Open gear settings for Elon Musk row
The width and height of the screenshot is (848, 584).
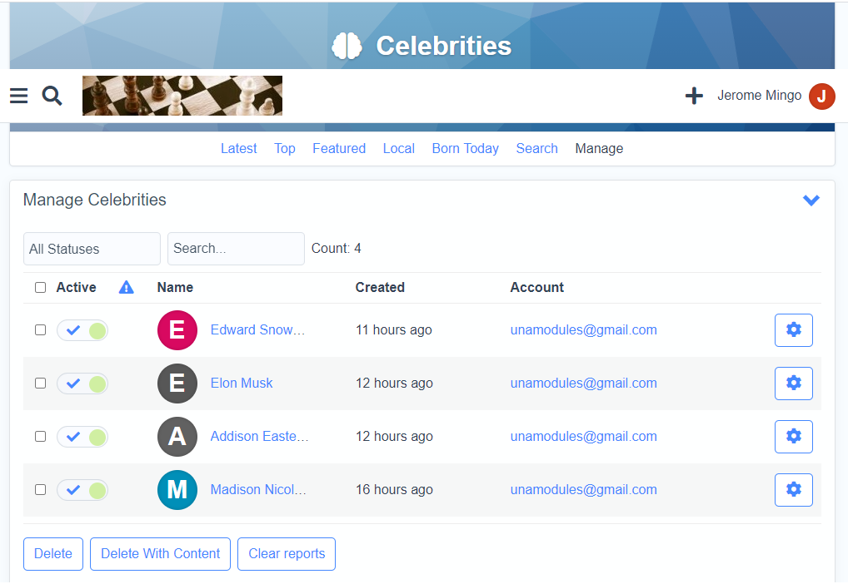point(793,384)
